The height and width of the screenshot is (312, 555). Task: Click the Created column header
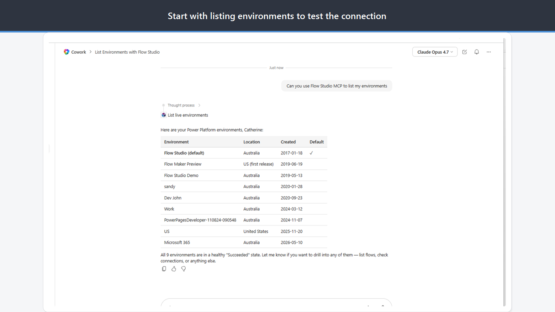tap(288, 142)
